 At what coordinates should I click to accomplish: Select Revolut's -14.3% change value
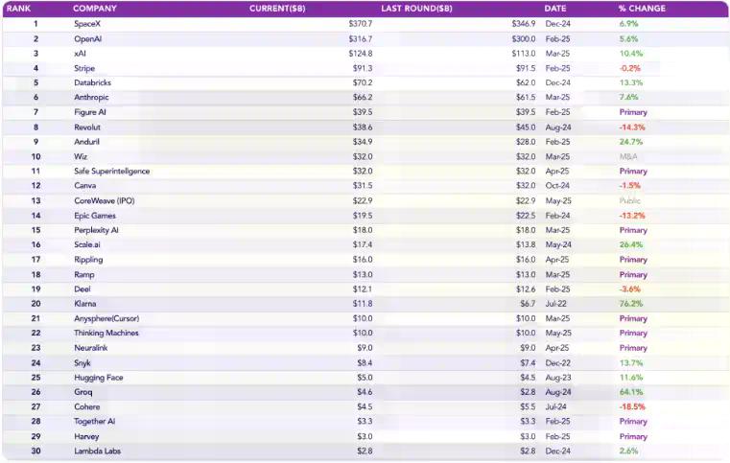point(632,127)
